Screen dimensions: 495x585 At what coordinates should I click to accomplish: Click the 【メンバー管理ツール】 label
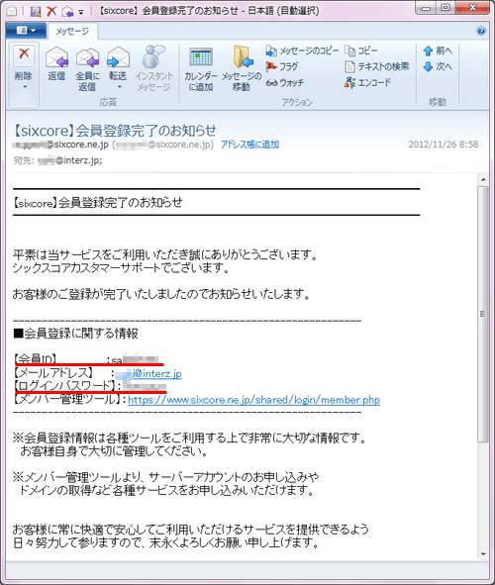(x=68, y=400)
